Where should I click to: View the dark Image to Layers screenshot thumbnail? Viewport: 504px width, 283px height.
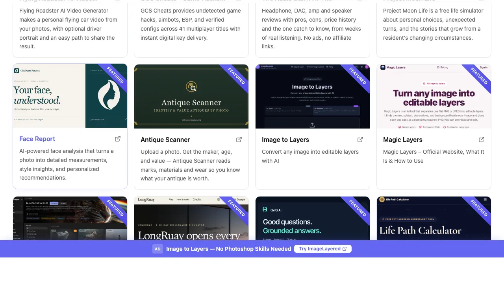tap(313, 96)
